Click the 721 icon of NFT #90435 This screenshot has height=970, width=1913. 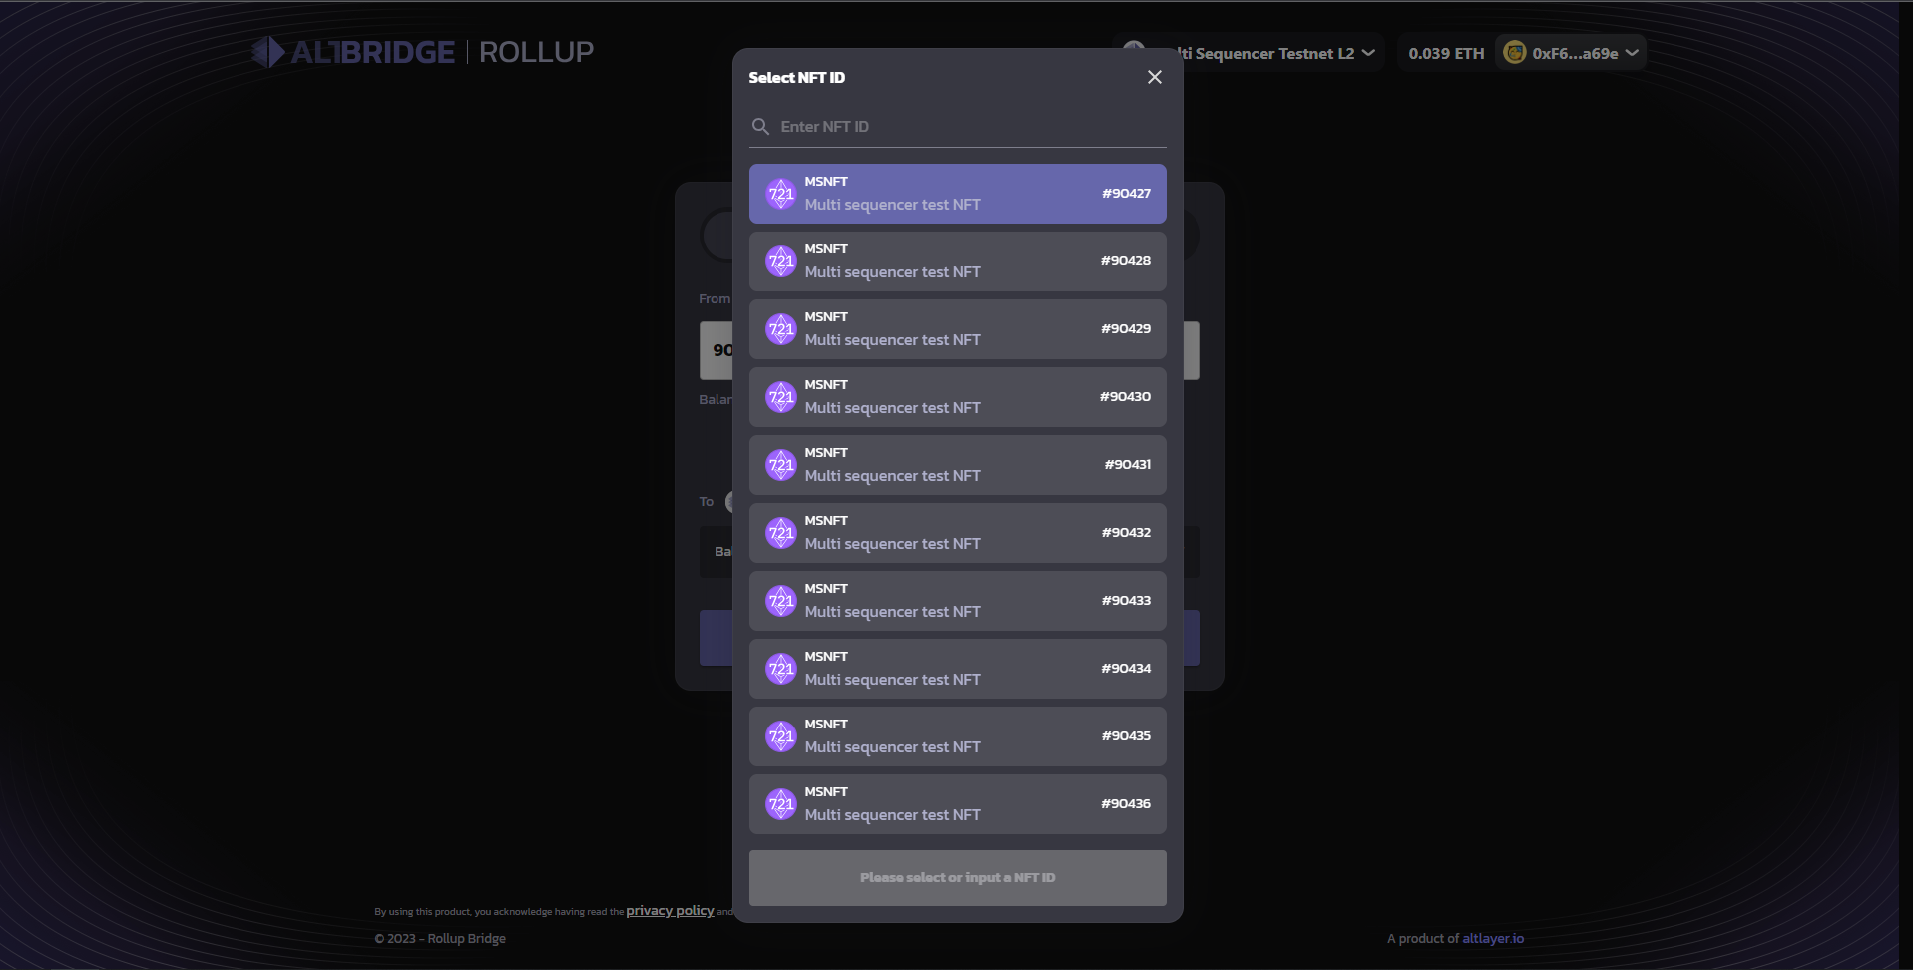[780, 736]
